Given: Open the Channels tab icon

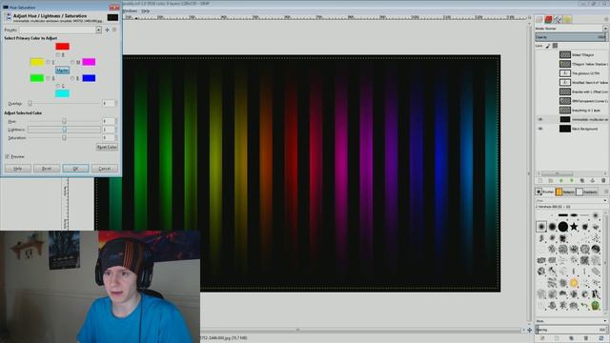Looking at the screenshot, I should tap(549, 19).
